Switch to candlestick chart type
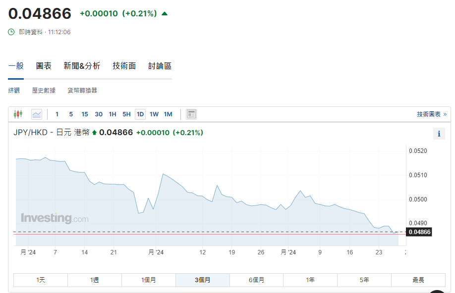Screen dimensions: 455x293 18,114
